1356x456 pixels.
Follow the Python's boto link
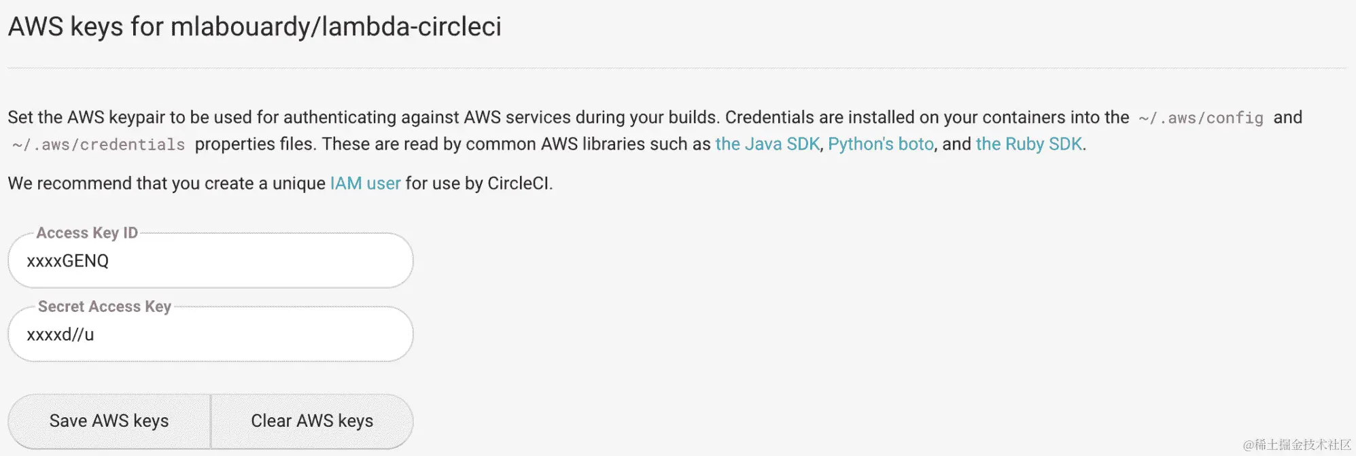(x=880, y=144)
